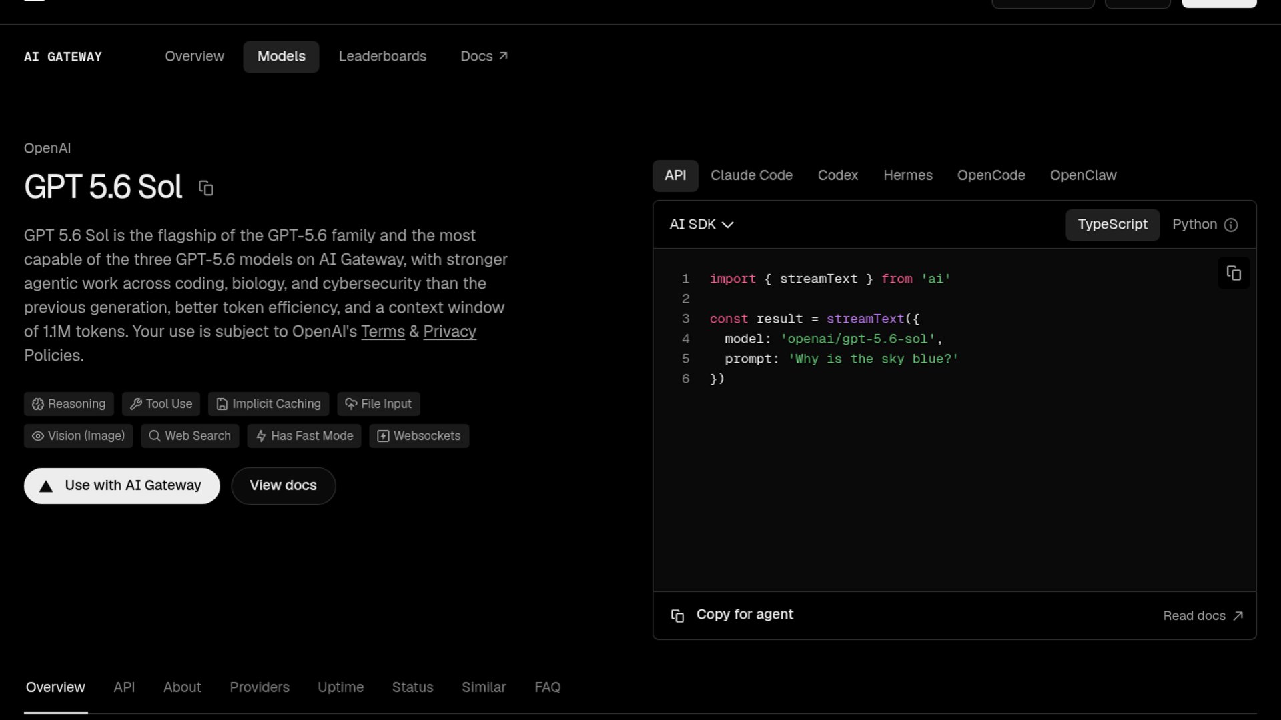
Task: Click the eye icon on Vision (Image) tag
Action: pyautogui.click(x=38, y=436)
